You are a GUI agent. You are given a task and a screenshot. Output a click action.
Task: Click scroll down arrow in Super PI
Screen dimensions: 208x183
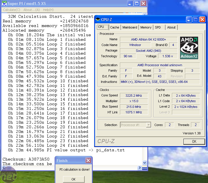(x=145, y=163)
